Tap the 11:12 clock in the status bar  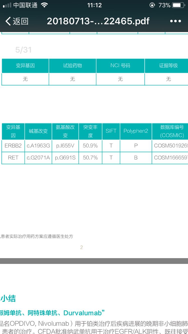pos(94,5)
